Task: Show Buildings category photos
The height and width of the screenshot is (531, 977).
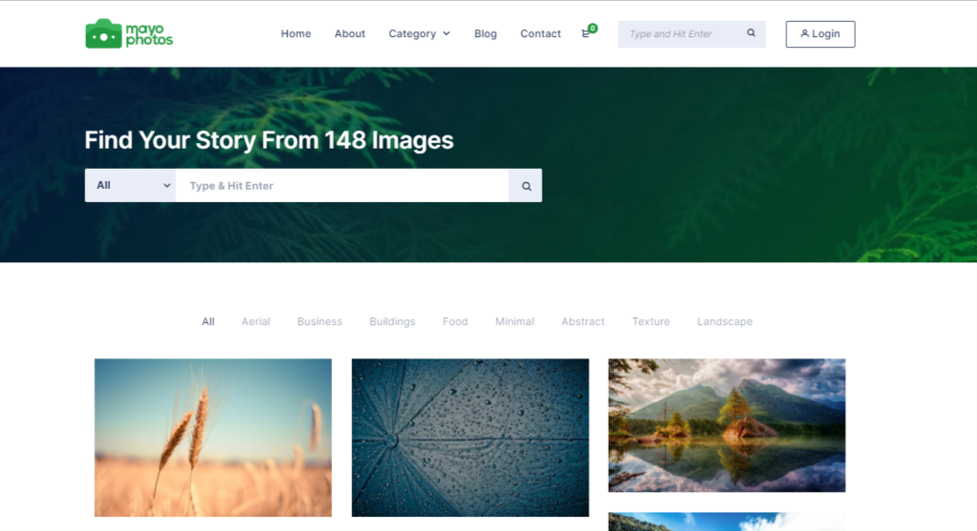Action: click(392, 321)
